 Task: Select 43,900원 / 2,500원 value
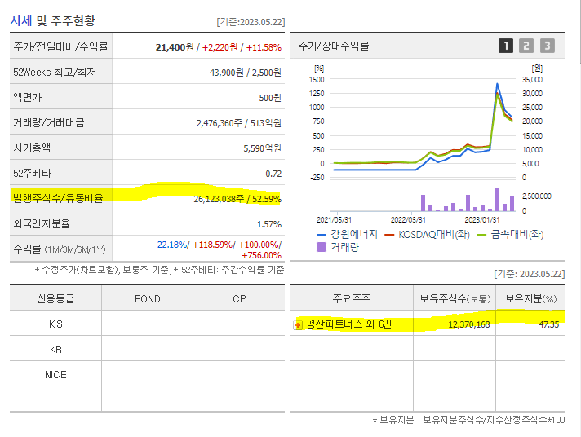(x=246, y=73)
